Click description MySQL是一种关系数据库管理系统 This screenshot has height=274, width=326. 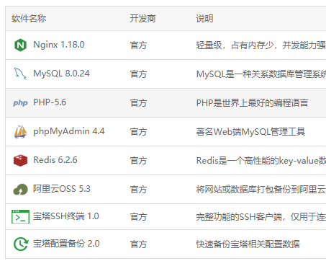pos(261,74)
